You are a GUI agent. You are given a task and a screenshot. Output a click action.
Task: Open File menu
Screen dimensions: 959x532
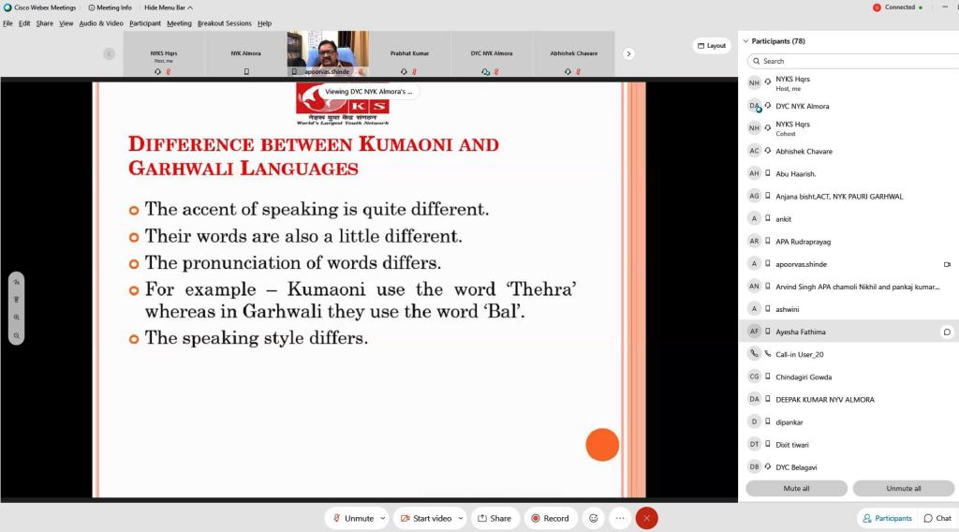pyautogui.click(x=7, y=23)
